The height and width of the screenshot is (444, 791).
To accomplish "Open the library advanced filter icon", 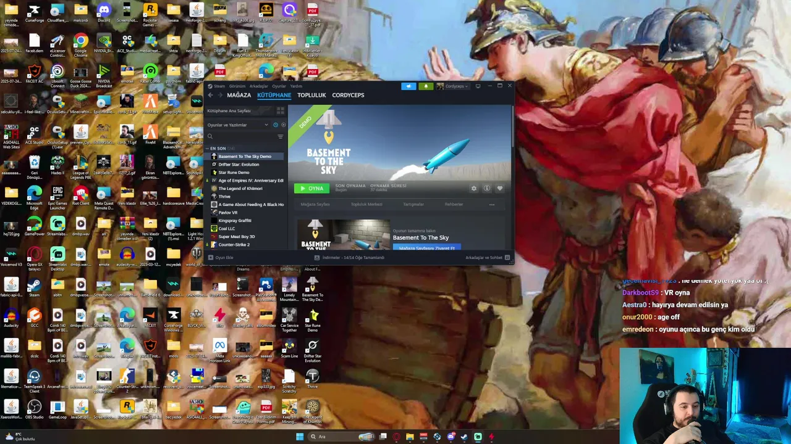I will point(281,136).
